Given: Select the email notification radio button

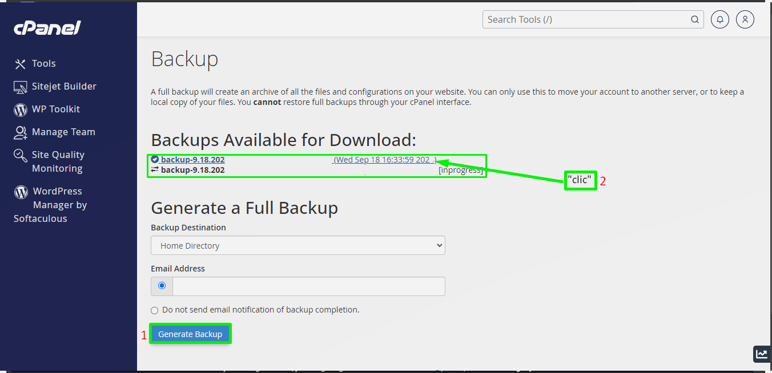Looking at the screenshot, I should 161,286.
